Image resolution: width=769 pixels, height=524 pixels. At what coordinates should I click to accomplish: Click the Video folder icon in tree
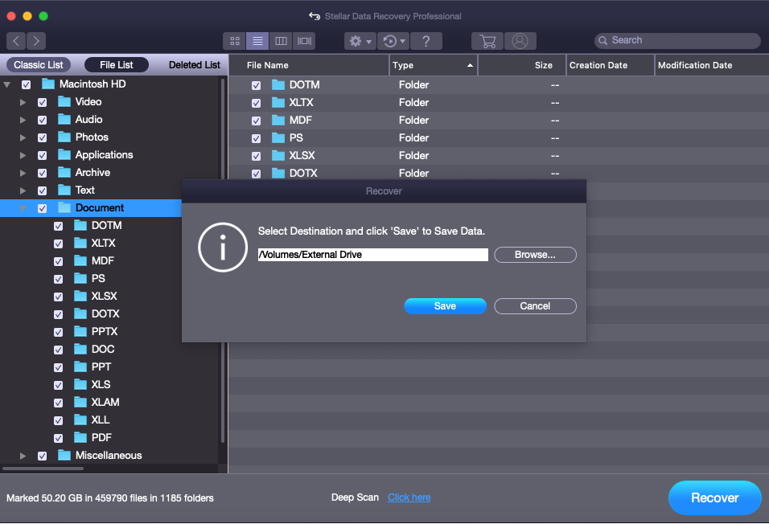point(64,101)
